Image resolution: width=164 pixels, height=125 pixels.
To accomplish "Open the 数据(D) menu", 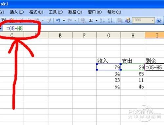I will (75, 12).
